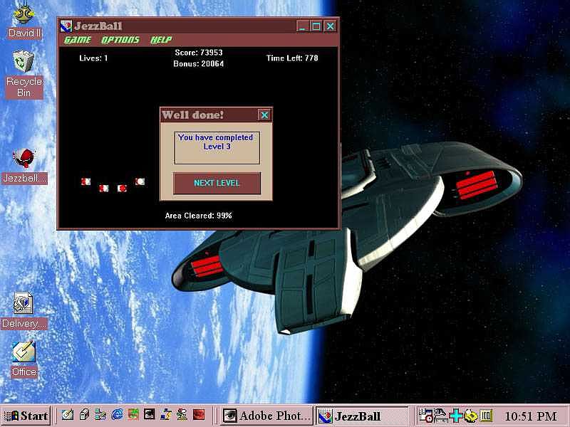Launch Internet Explorer from quick launch
Viewport: 570px width, 427px height.
(x=117, y=415)
